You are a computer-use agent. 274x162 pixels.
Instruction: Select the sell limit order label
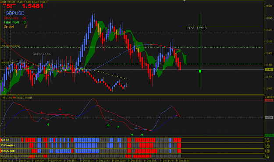tap(11, 46)
